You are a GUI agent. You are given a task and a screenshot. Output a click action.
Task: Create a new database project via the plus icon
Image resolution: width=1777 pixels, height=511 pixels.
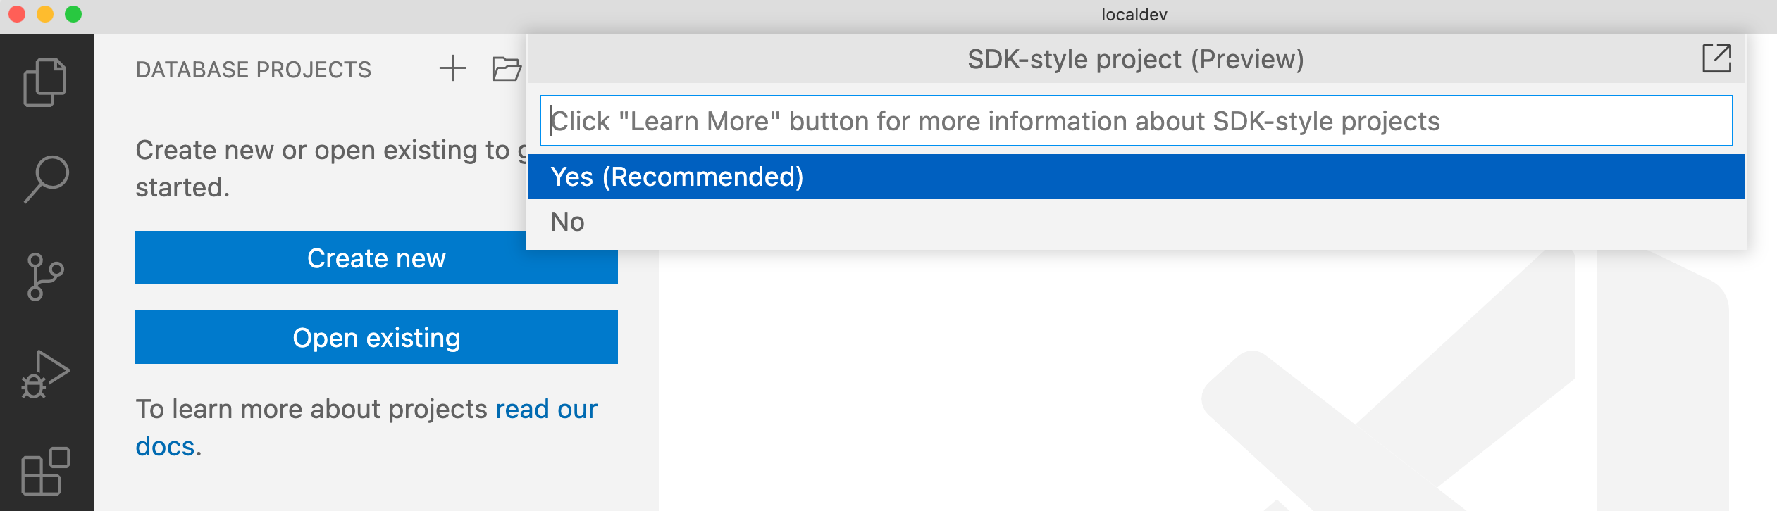tap(452, 68)
